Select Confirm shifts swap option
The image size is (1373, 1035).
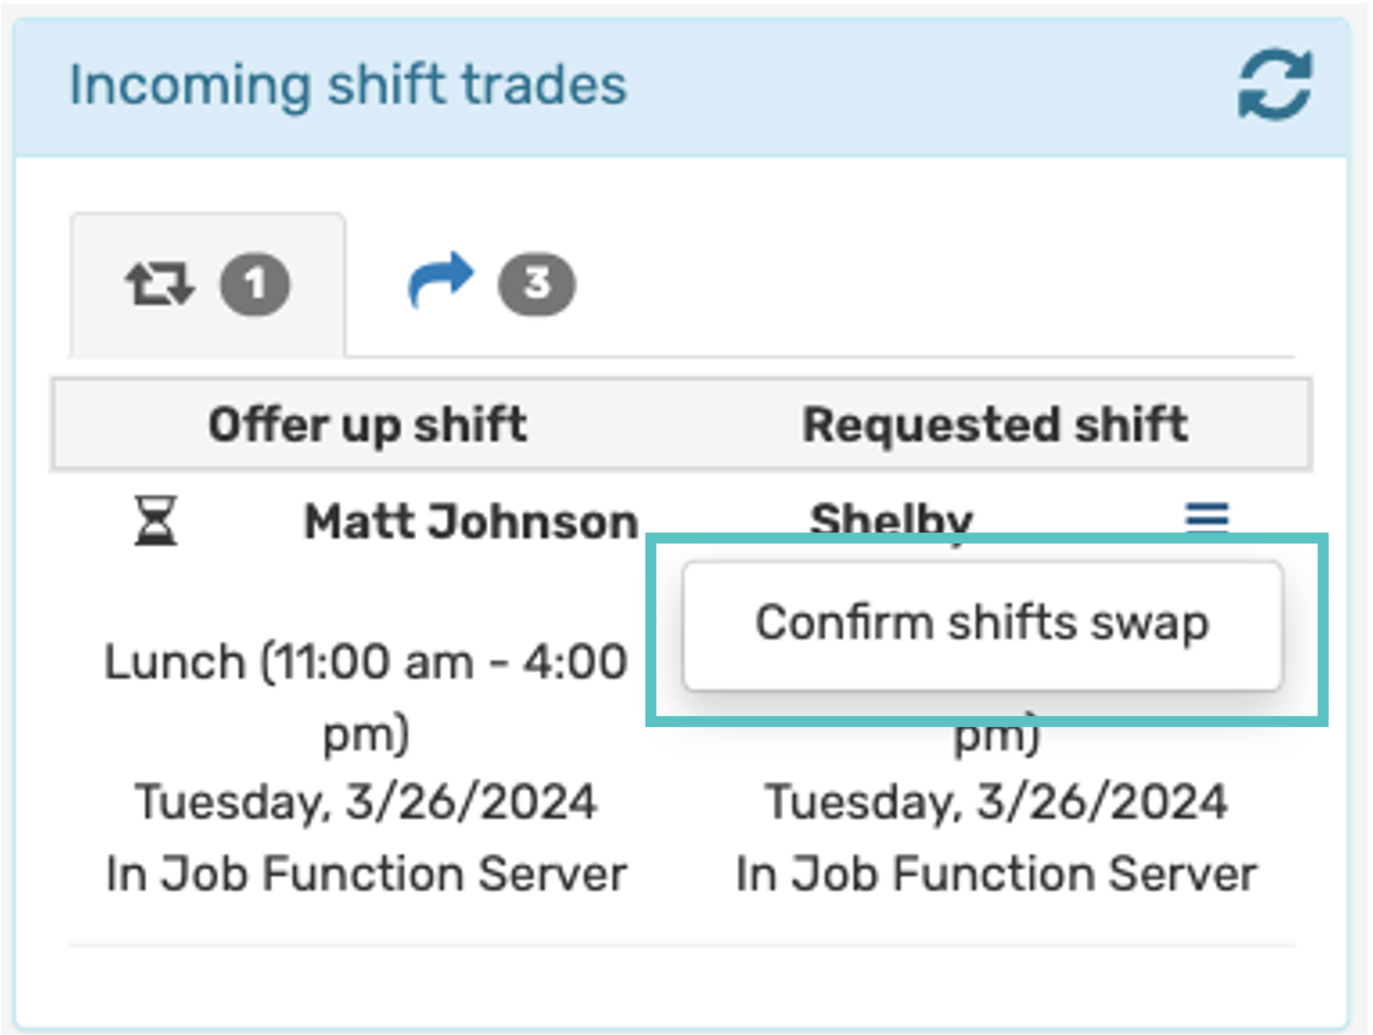(x=981, y=624)
